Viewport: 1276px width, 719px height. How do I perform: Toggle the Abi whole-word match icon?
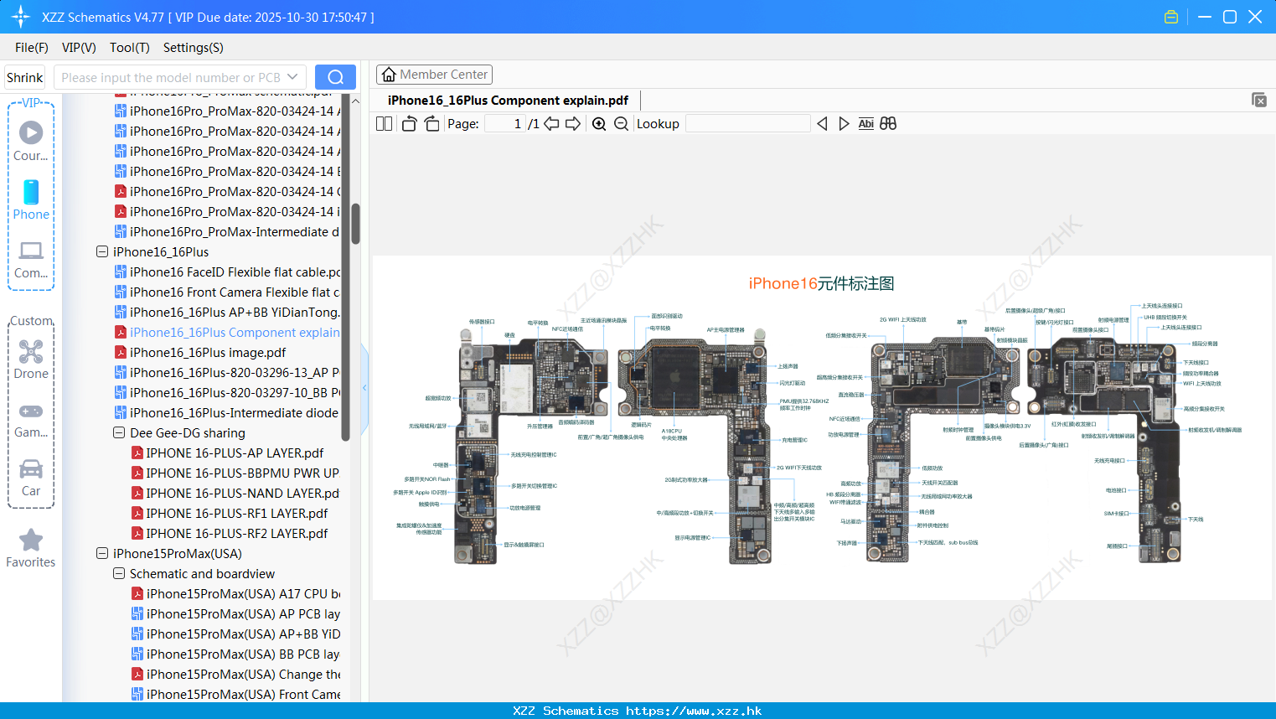point(865,124)
